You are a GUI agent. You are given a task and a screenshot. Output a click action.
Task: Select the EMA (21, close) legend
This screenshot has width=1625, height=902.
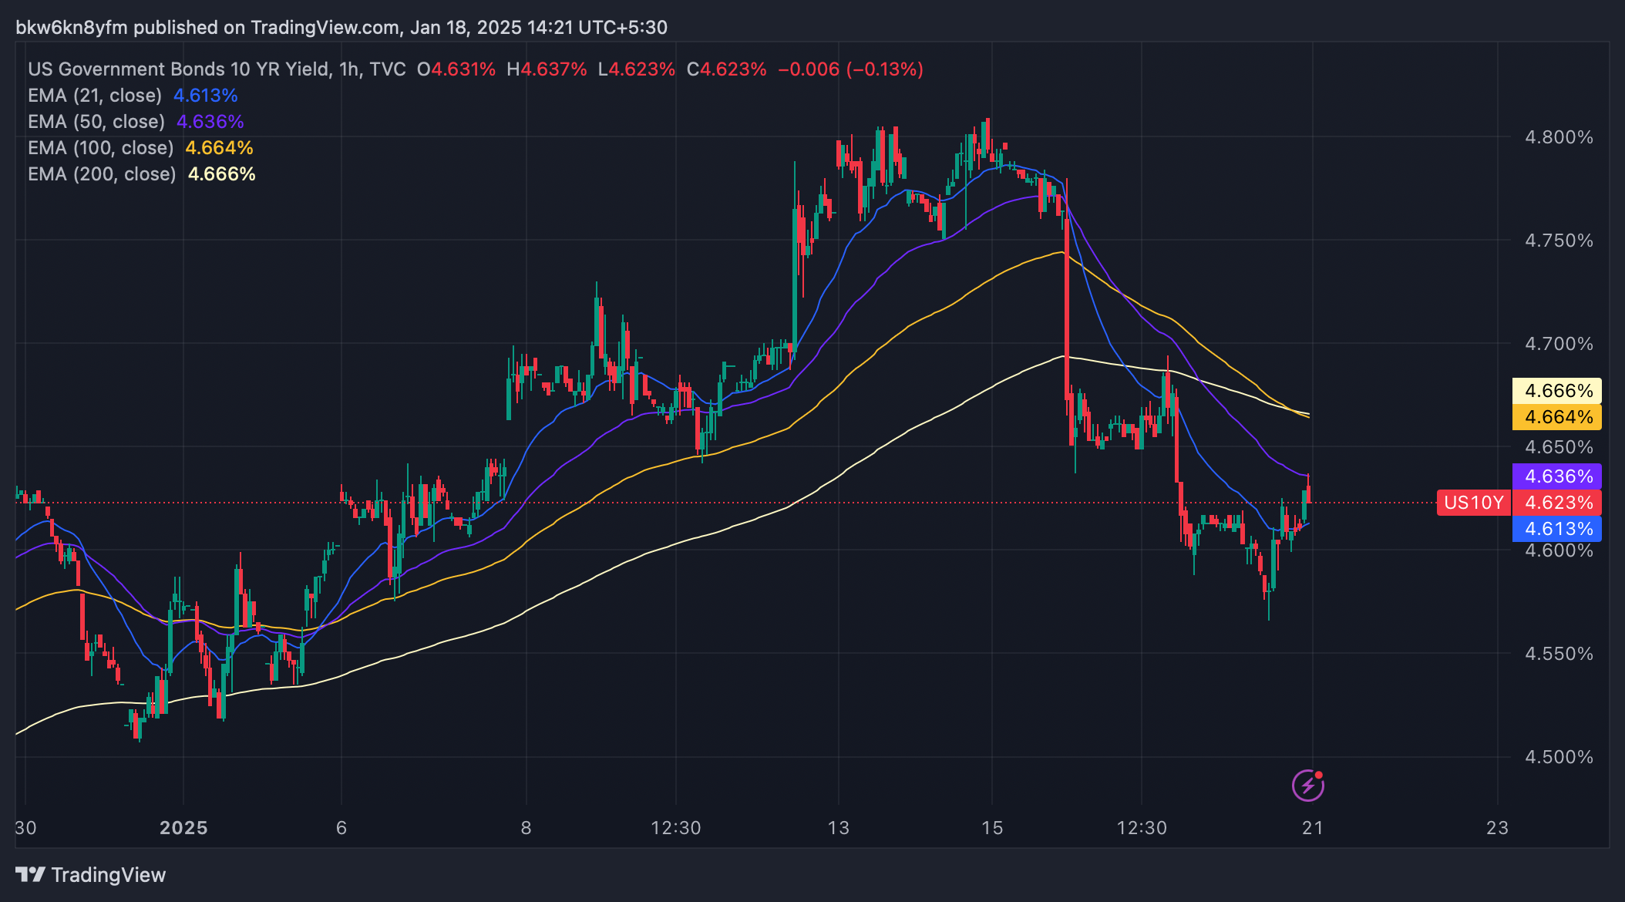95,96
